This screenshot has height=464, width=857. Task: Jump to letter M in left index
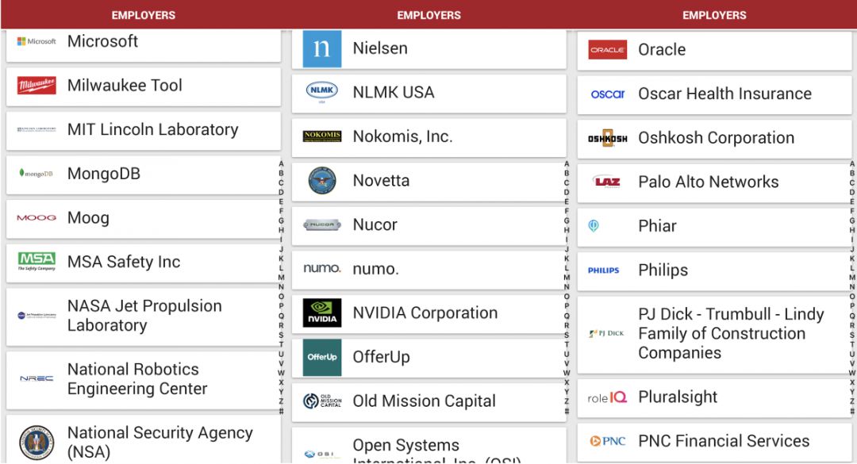pos(281,278)
